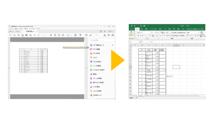Click the font color swatch in Excel
This screenshot has height=124, width=220.
[153, 36]
